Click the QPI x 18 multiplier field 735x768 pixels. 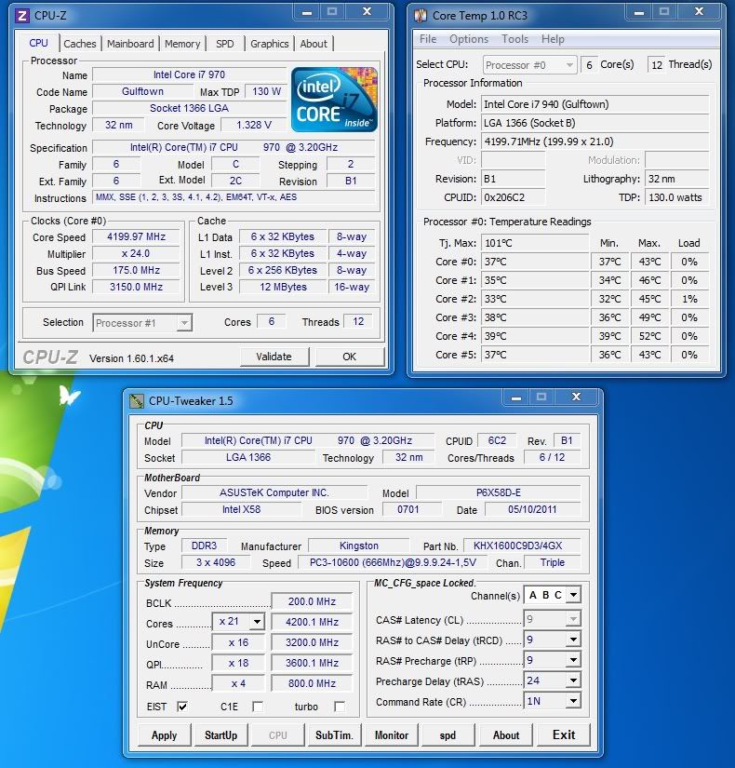click(x=238, y=663)
